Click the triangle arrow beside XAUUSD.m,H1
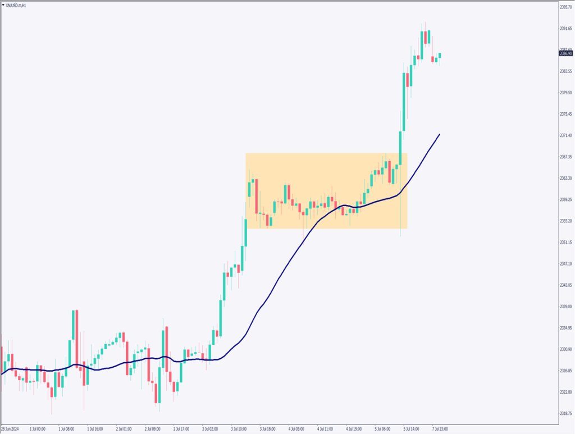Image resolution: width=575 pixels, height=434 pixels. pyautogui.click(x=3, y=4)
